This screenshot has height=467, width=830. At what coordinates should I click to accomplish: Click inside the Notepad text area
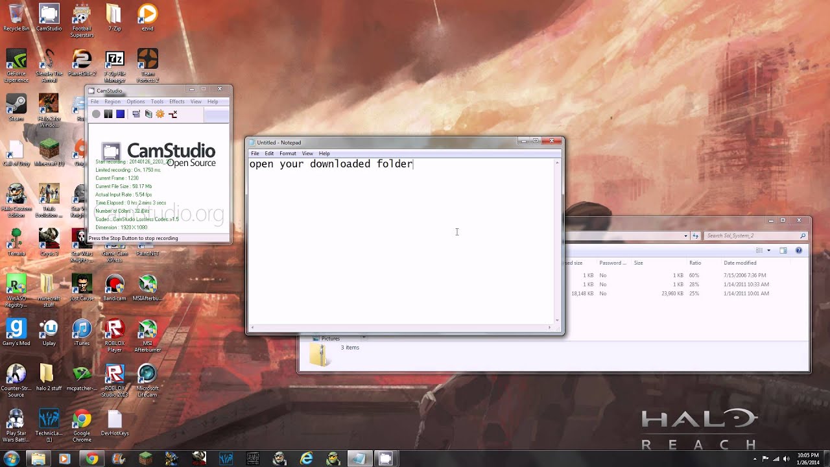(400, 241)
